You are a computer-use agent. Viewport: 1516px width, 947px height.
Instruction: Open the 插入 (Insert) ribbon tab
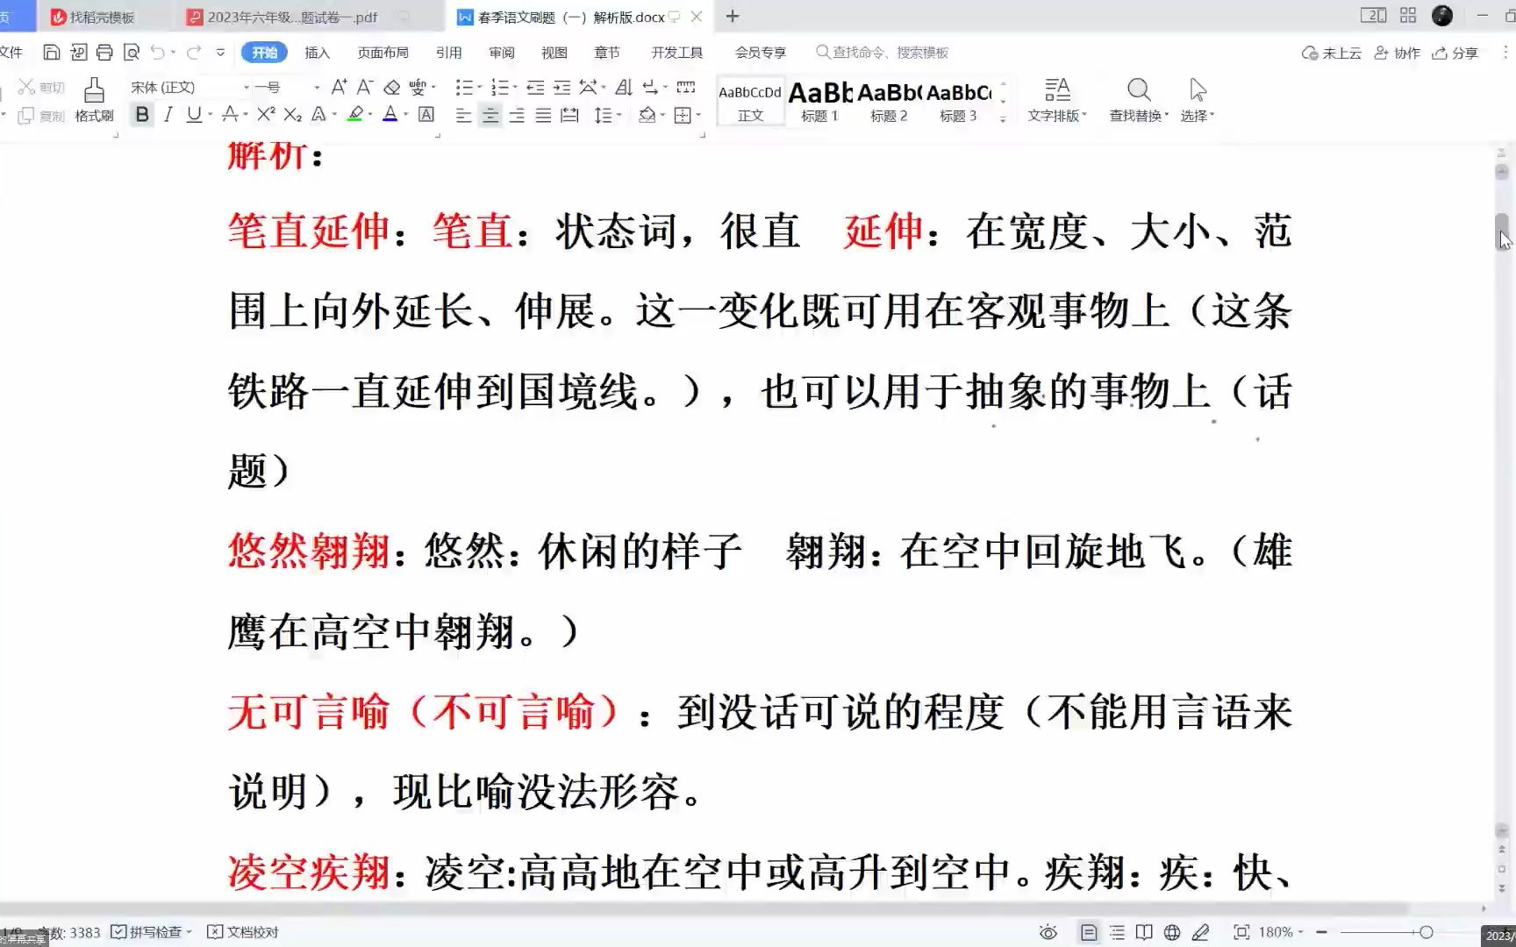coord(318,53)
